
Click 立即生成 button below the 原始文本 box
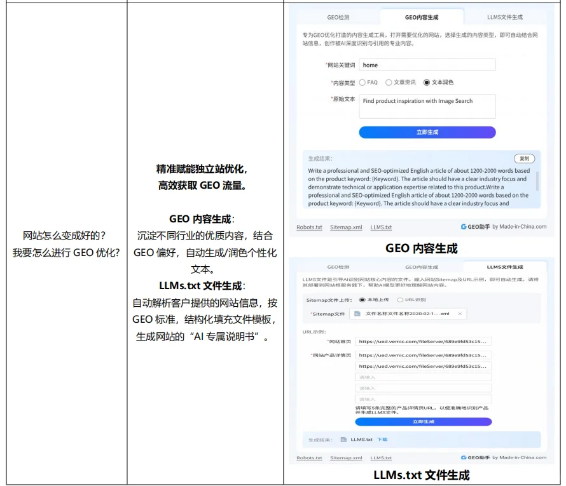click(x=427, y=132)
